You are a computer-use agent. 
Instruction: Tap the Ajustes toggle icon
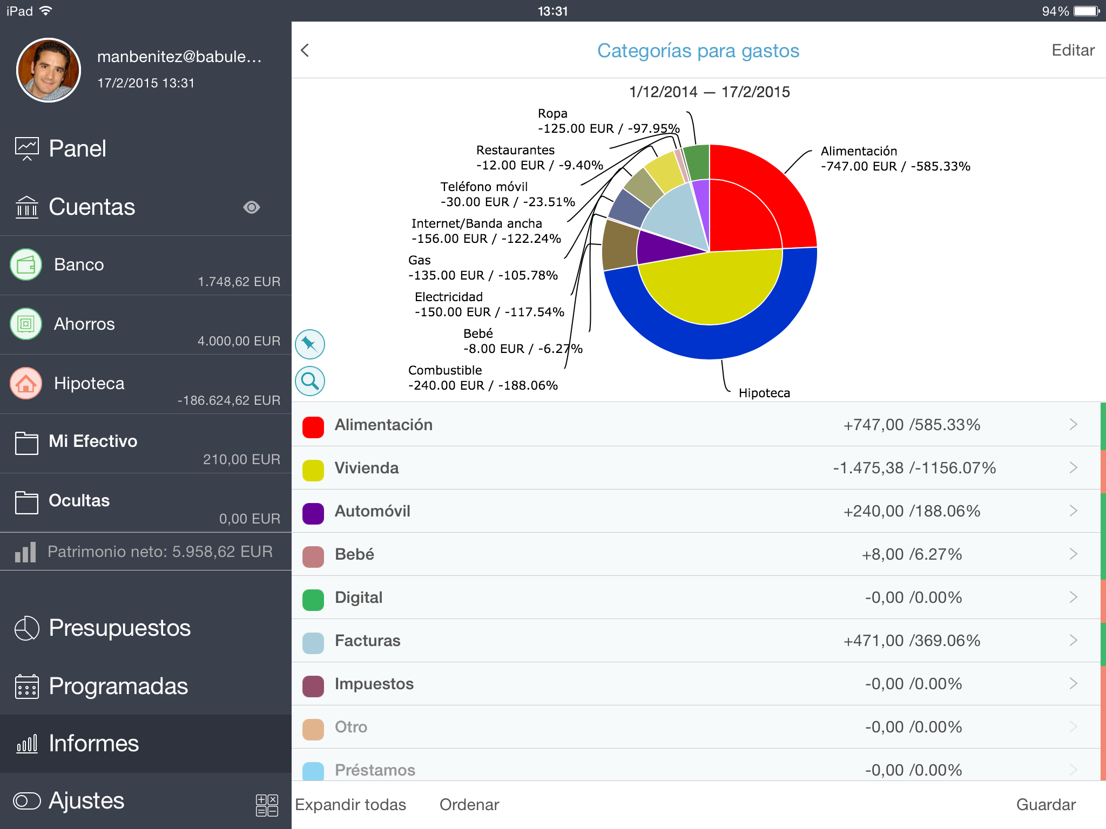pos(27,801)
